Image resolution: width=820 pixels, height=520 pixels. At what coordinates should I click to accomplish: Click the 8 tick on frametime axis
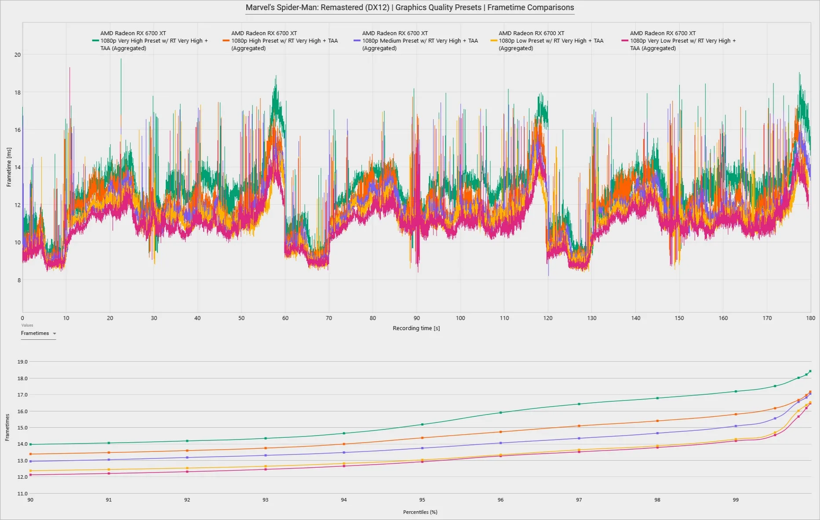coord(19,280)
